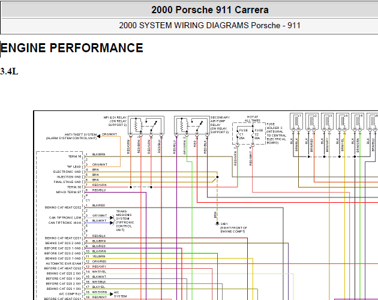Click the A/C system arrowhead
Viewport: 378px width, 300px height.
coord(112,294)
